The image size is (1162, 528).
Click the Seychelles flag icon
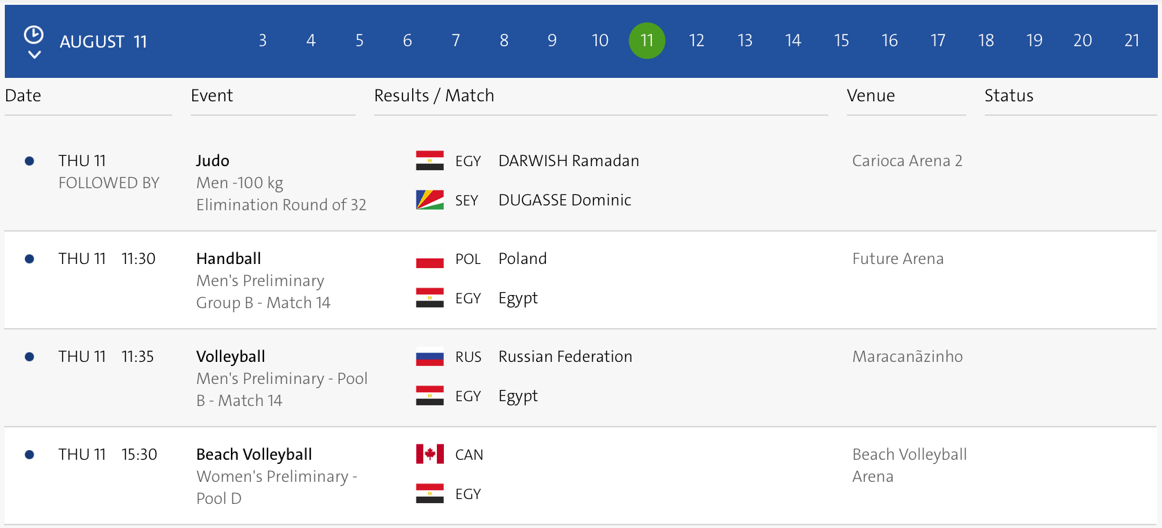point(429,200)
